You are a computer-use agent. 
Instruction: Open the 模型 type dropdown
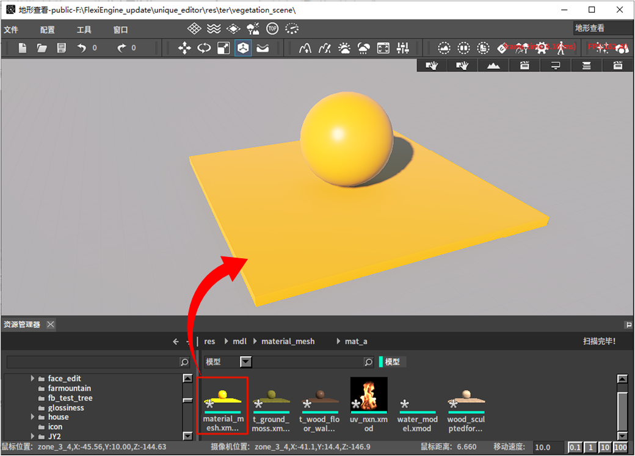point(245,362)
